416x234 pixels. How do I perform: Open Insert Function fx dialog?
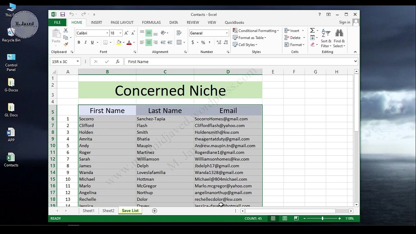[118, 61]
